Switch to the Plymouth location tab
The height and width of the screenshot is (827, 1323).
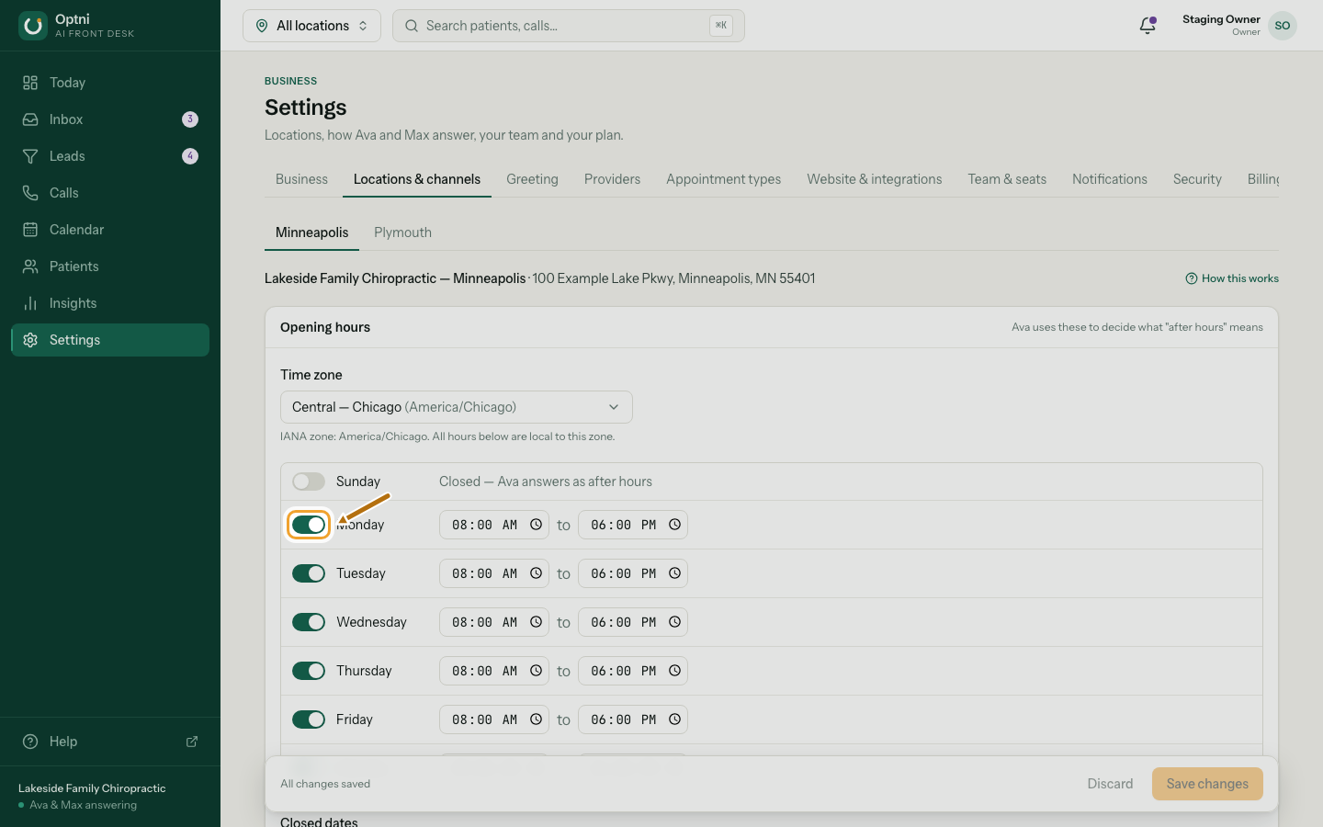click(x=402, y=232)
